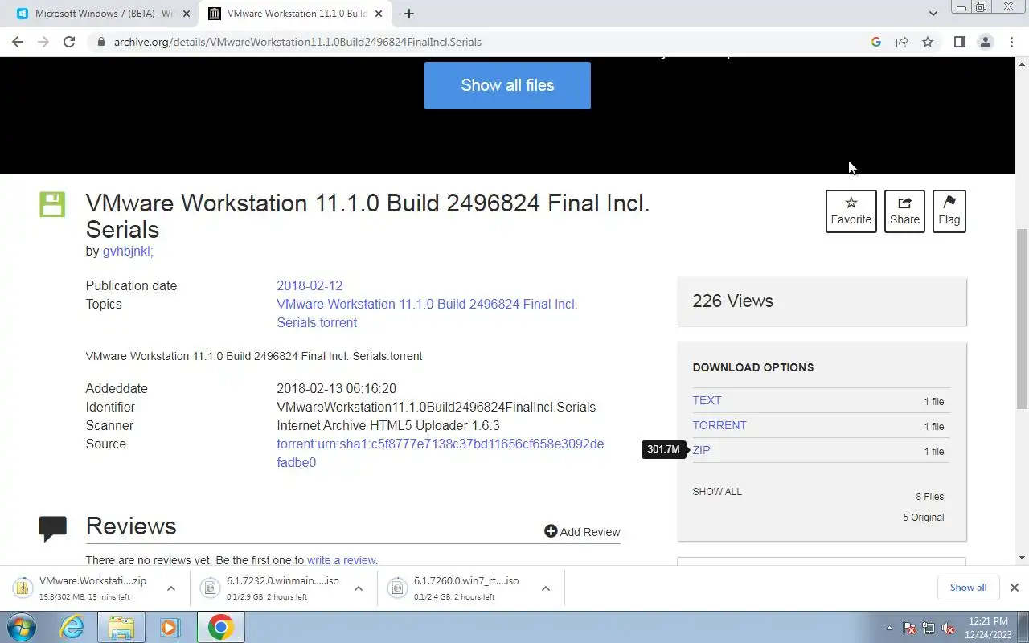Click the Reviews speech bubble icon
The image size is (1029, 643).
[x=53, y=528]
